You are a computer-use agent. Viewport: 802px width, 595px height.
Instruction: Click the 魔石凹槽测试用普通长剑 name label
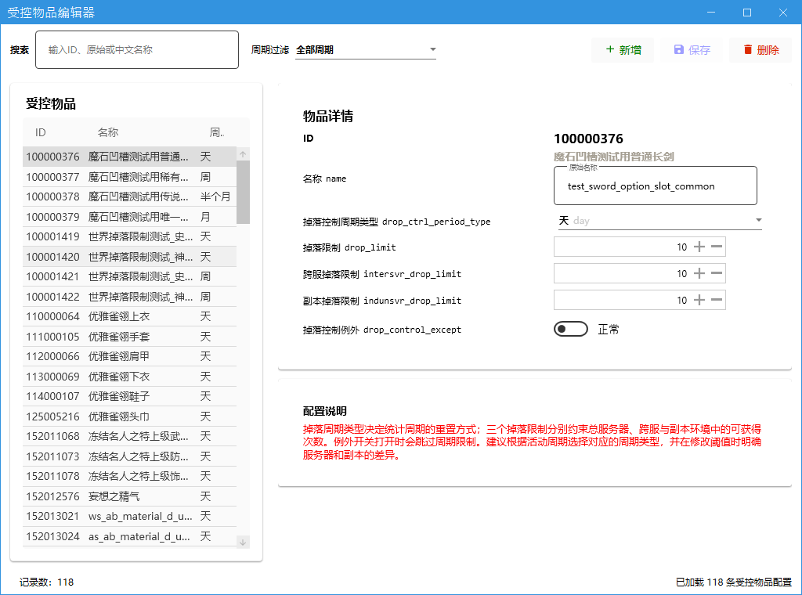pos(614,157)
